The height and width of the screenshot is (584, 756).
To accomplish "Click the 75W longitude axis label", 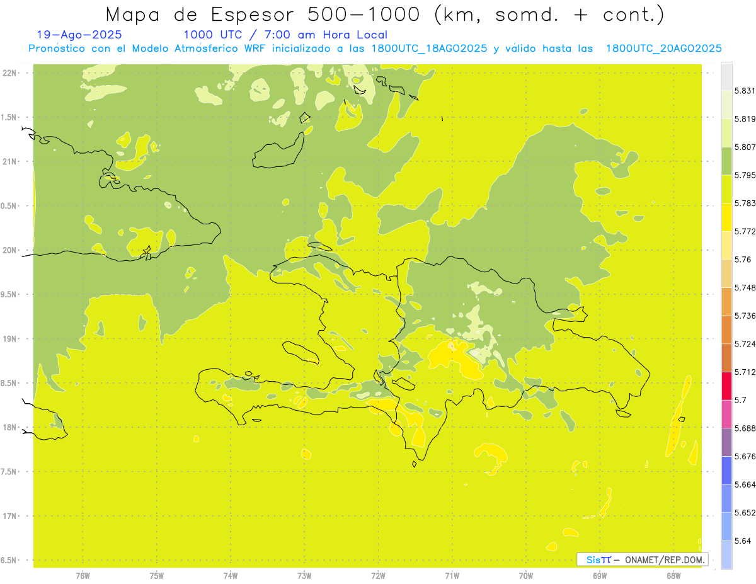I will [x=157, y=575].
